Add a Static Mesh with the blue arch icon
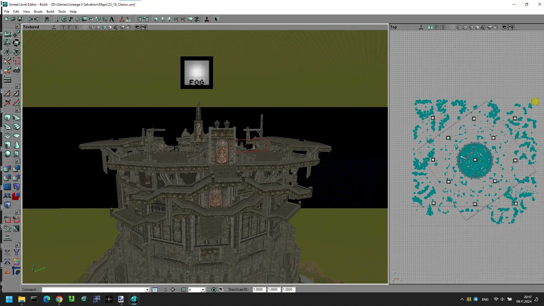The width and height of the screenshot is (544, 306). [x=16, y=187]
